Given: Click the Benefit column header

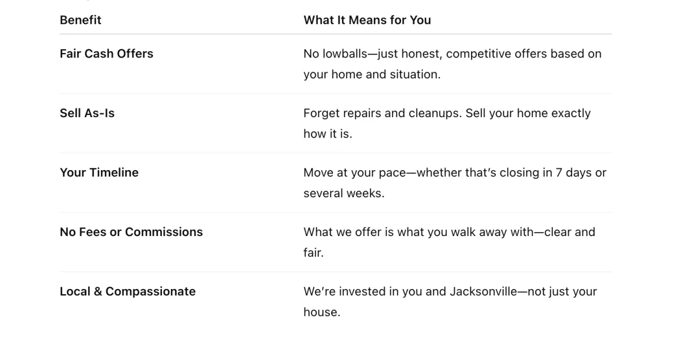Looking at the screenshot, I should click(81, 20).
